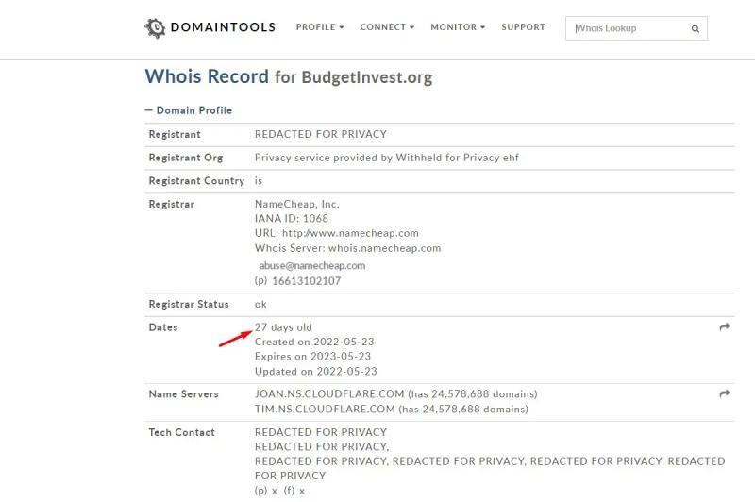The image size is (755, 502).
Task: Select the 'for BudgetInvest.org' heading text
Action: [353, 77]
